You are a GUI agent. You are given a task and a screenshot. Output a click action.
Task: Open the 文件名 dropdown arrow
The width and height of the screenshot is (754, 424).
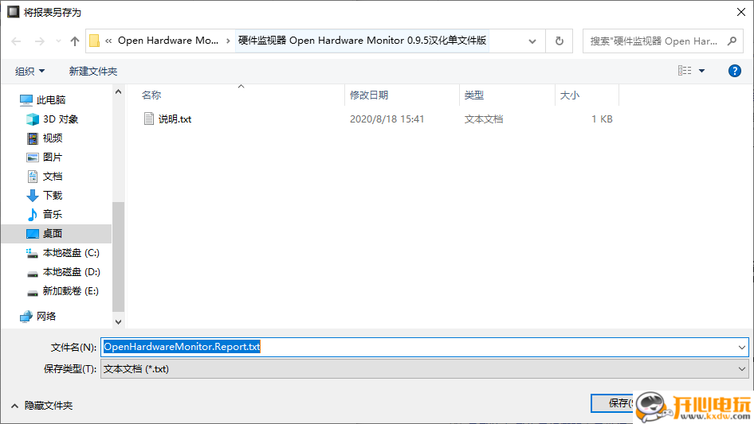[742, 348]
